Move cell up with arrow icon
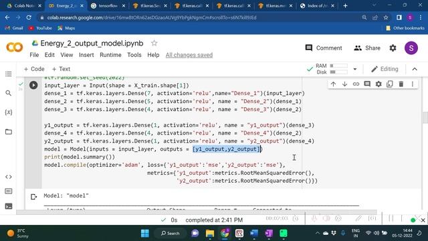The height and width of the screenshot is (241, 428). point(333,84)
